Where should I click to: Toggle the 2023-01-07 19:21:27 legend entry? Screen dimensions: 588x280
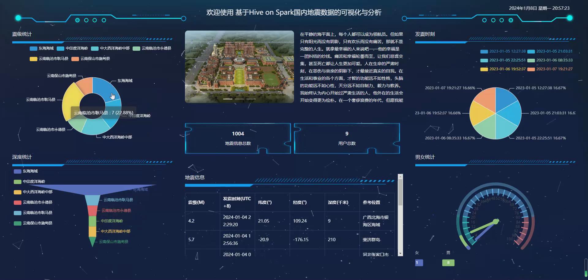pos(550,69)
